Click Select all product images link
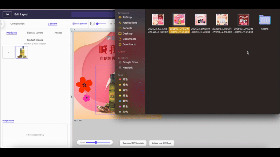Image resolution: width=280 pixels, height=157 pixels. point(27,44)
